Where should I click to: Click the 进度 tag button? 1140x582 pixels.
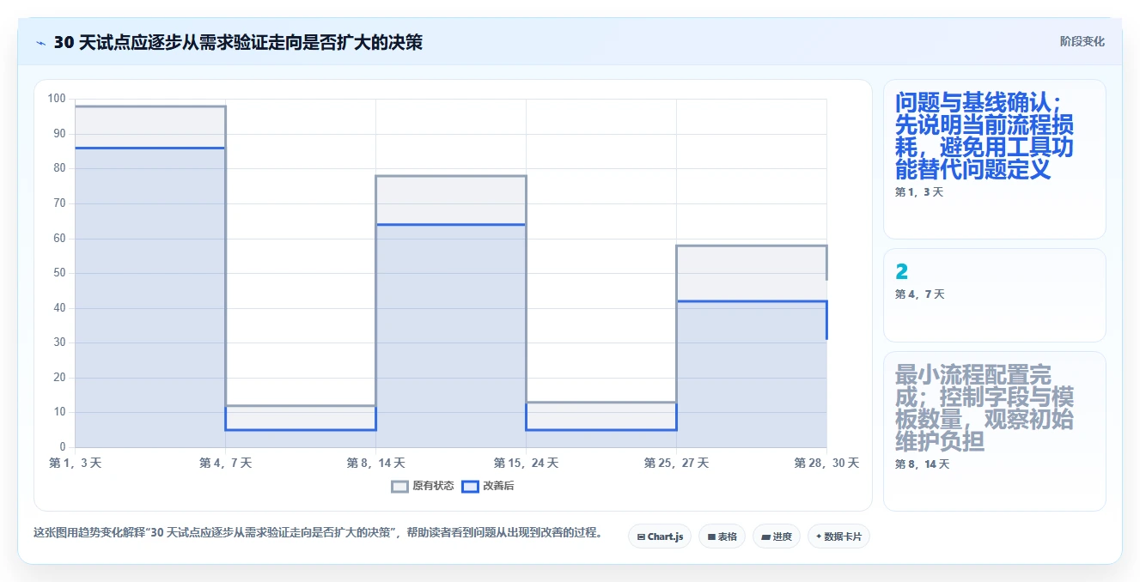pos(776,537)
